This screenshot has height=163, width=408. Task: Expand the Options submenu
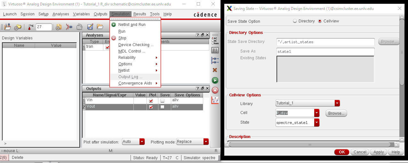click(135, 64)
